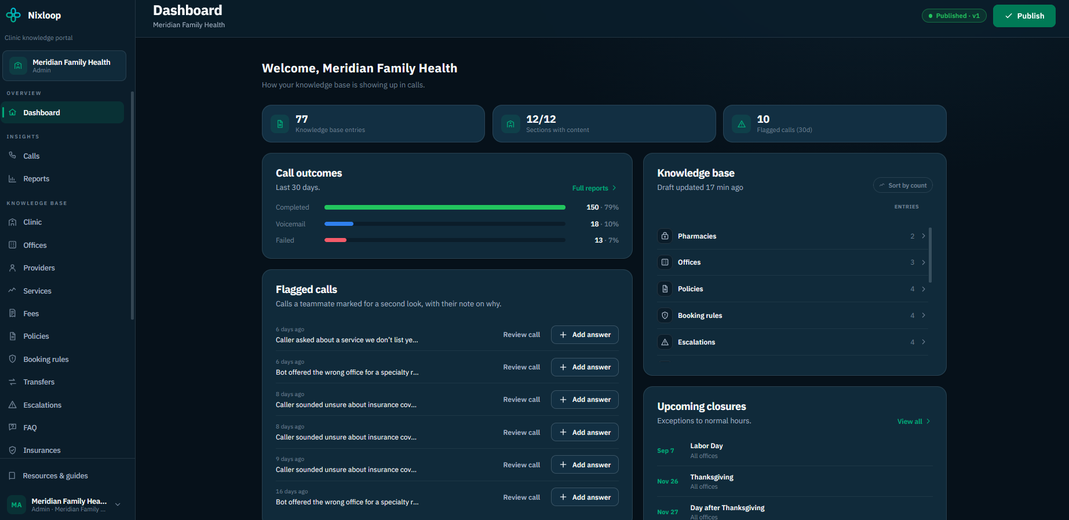
Task: Click the Flagged calls warning triangle icon
Action: [741, 124]
